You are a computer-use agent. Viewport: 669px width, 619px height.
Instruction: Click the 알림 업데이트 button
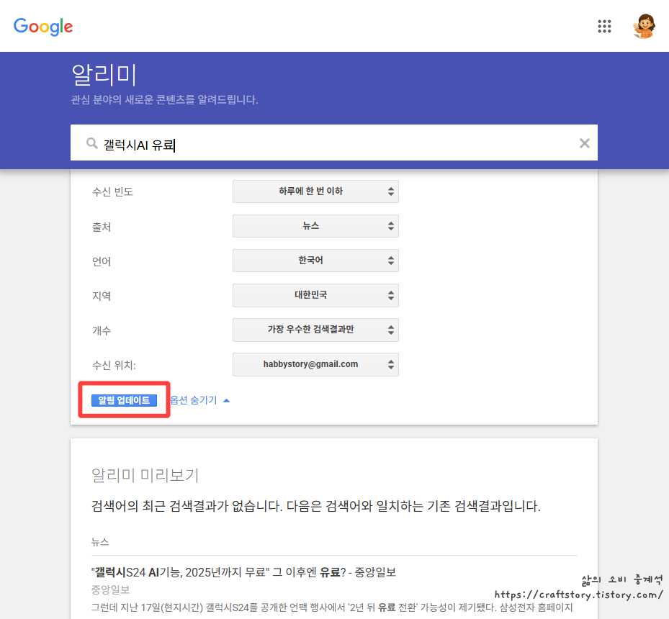pos(124,400)
